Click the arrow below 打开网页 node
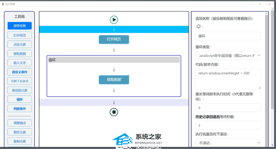 pos(114,50)
